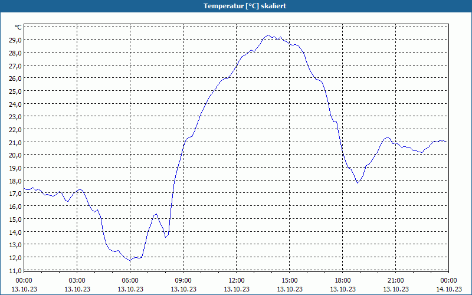Screen dimensions: 472x295
Task: Select the 12:00 time axis label
Action: click(237, 281)
